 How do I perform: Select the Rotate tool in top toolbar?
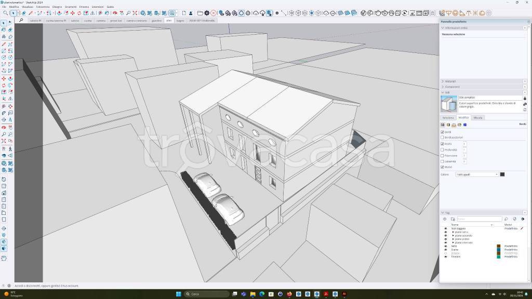(79, 13)
